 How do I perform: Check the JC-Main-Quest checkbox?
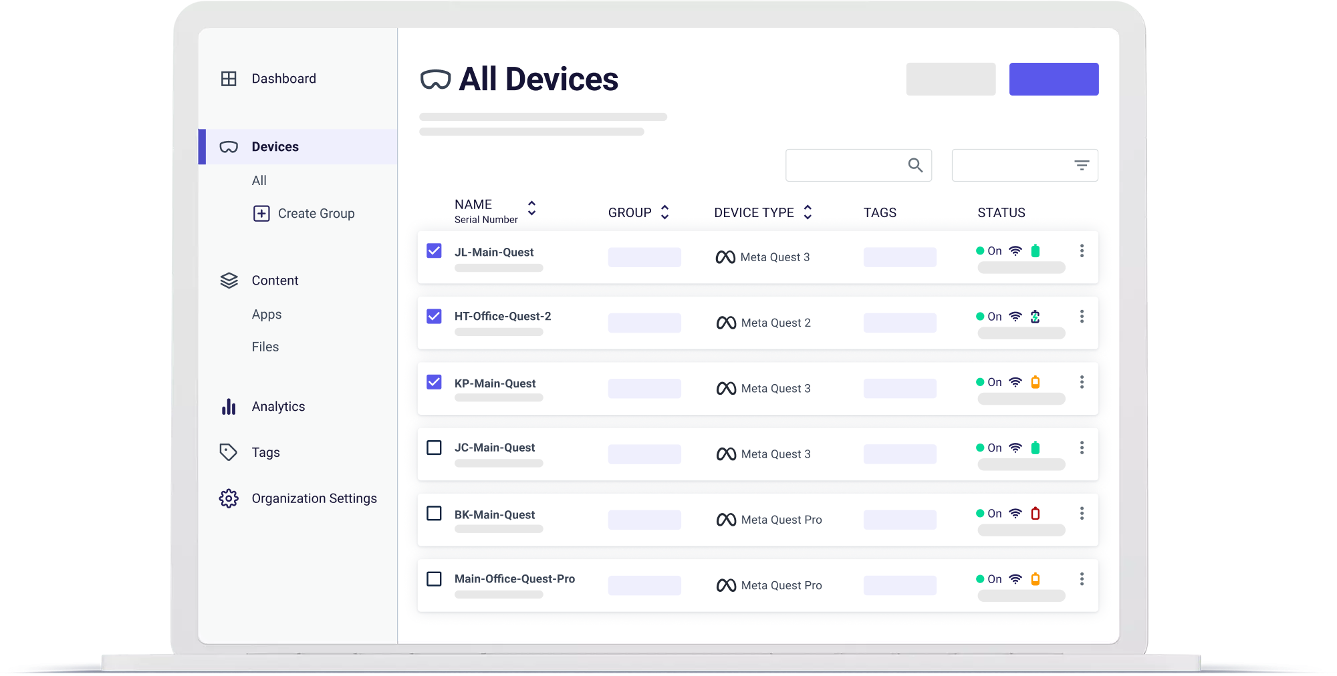(434, 448)
